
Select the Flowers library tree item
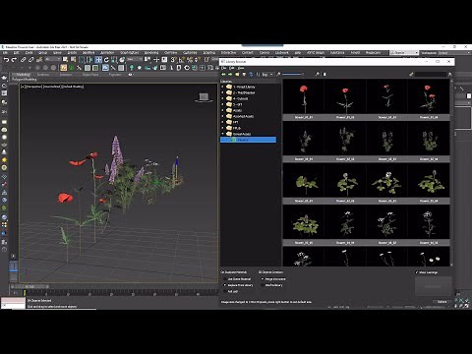248,140
